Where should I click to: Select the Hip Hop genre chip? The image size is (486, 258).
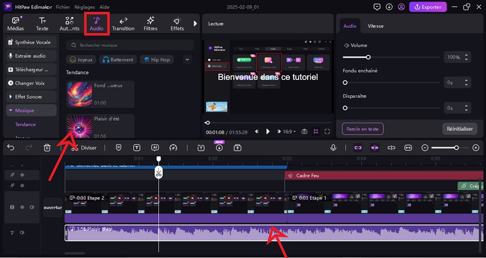pos(157,60)
